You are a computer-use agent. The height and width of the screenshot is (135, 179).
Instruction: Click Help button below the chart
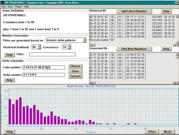pyautogui.click(x=10, y=132)
